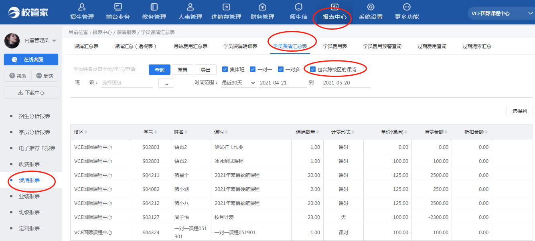This screenshot has height=241, width=535.
Task: Click the end date field 2021-05-20
Action: (346, 82)
